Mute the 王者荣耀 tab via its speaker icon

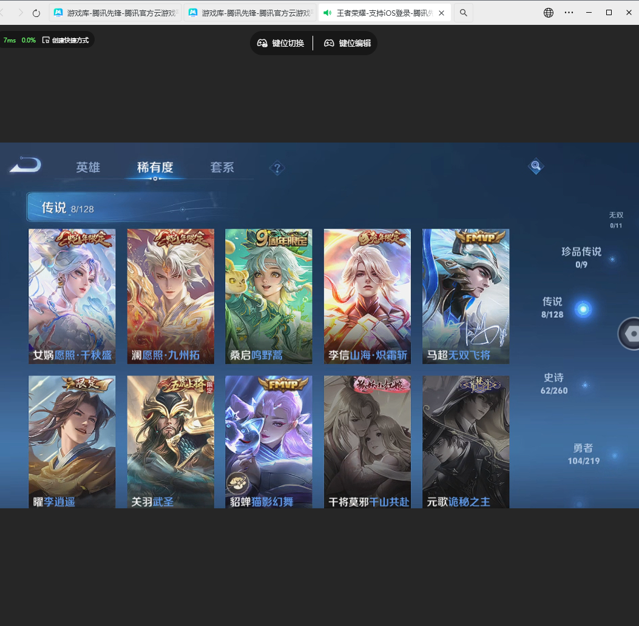click(x=328, y=12)
